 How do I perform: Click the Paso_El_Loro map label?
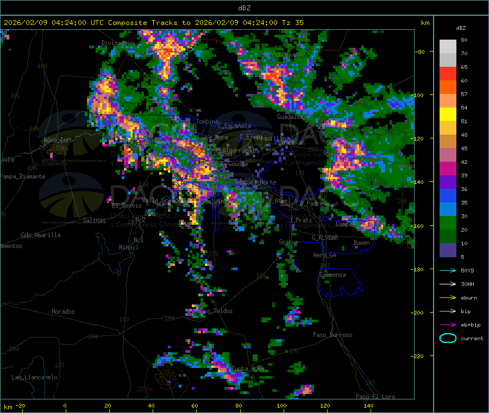click(375, 397)
